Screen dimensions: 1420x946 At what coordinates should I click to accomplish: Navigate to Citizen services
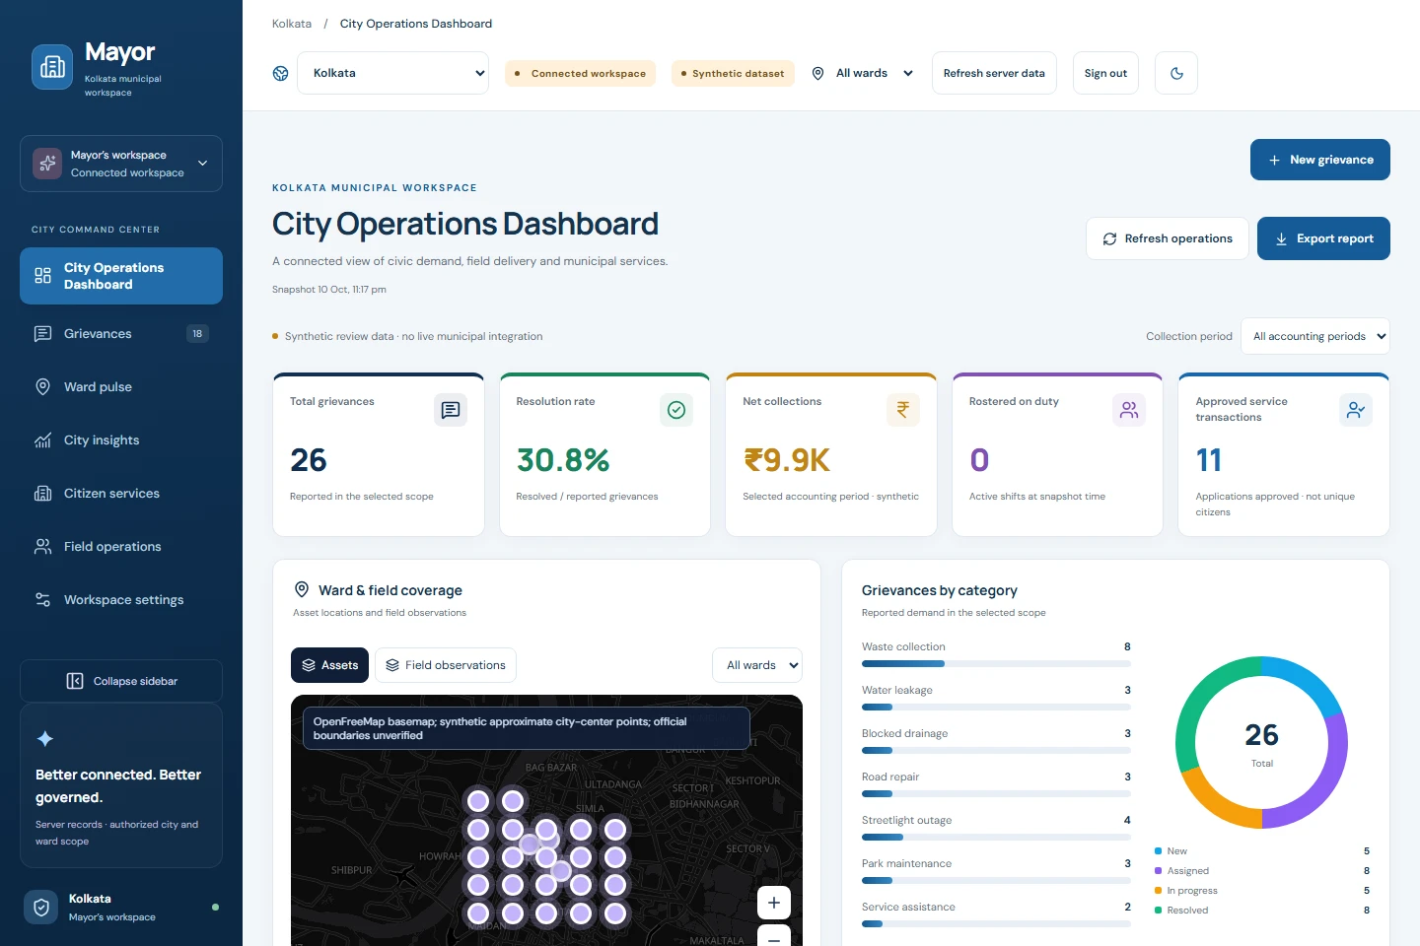(121, 494)
